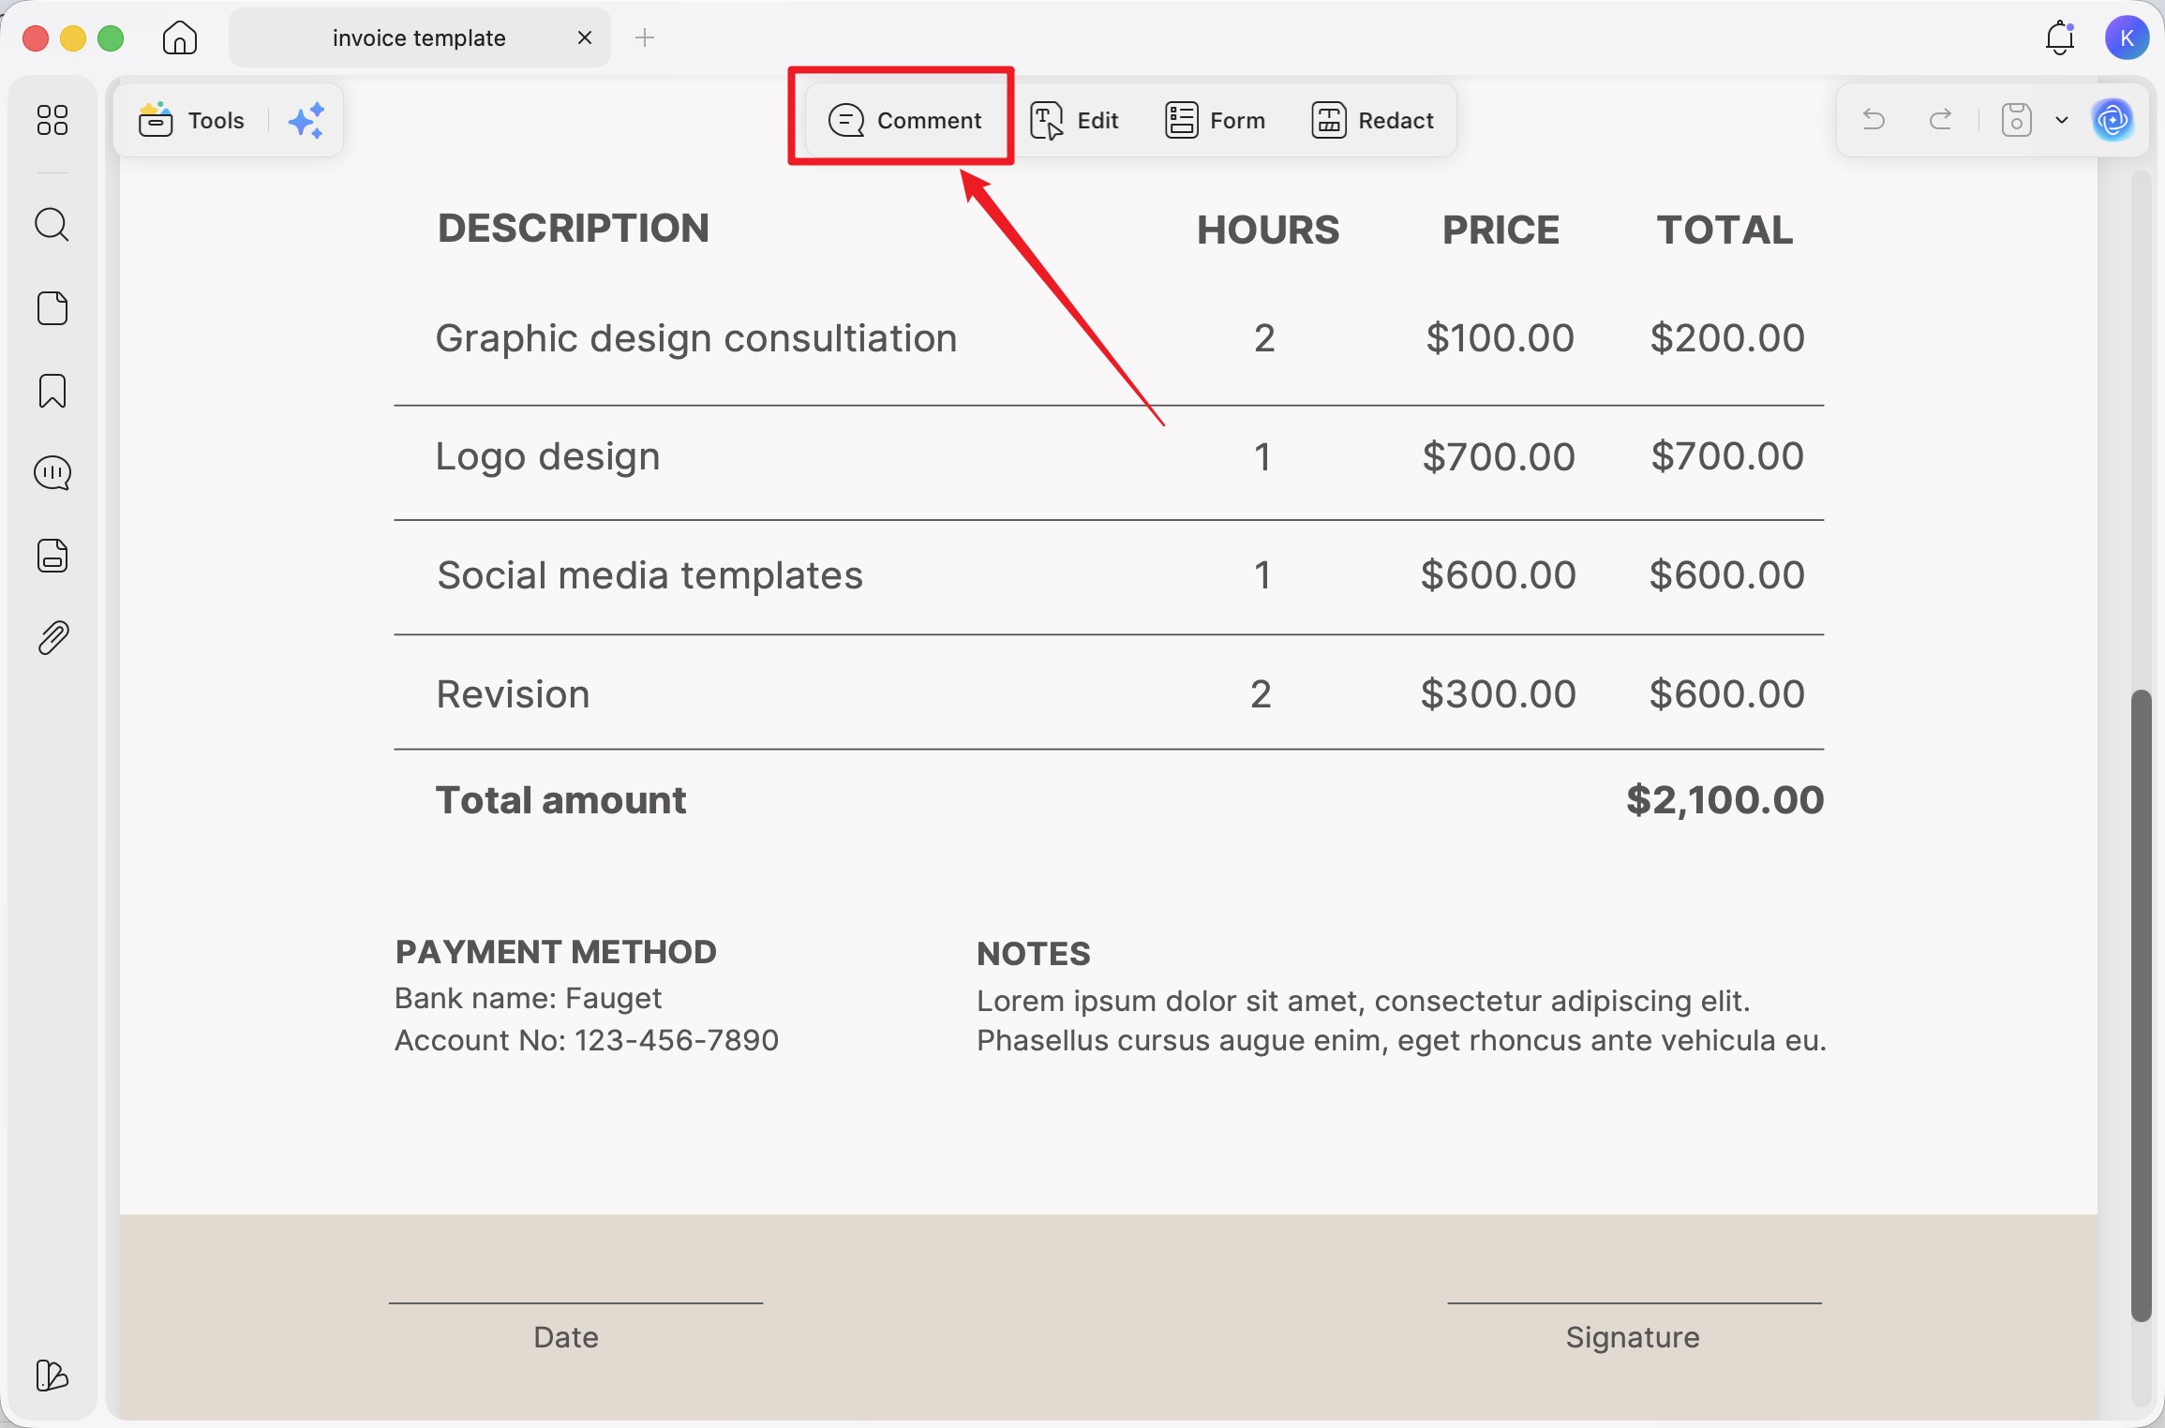Click the $300.00 price value
2165x1428 pixels.
pyautogui.click(x=1498, y=694)
